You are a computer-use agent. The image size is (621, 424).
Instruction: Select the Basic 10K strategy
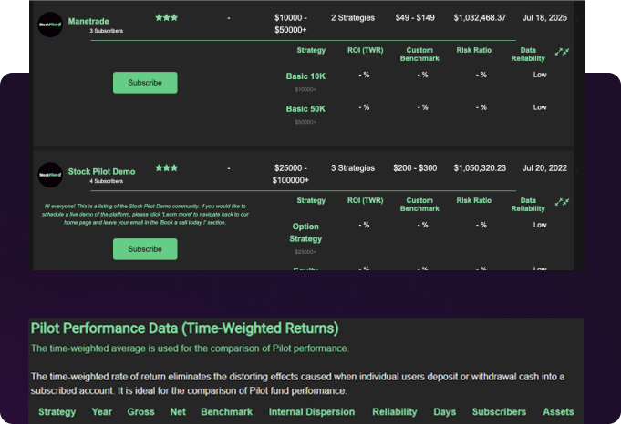coord(305,76)
